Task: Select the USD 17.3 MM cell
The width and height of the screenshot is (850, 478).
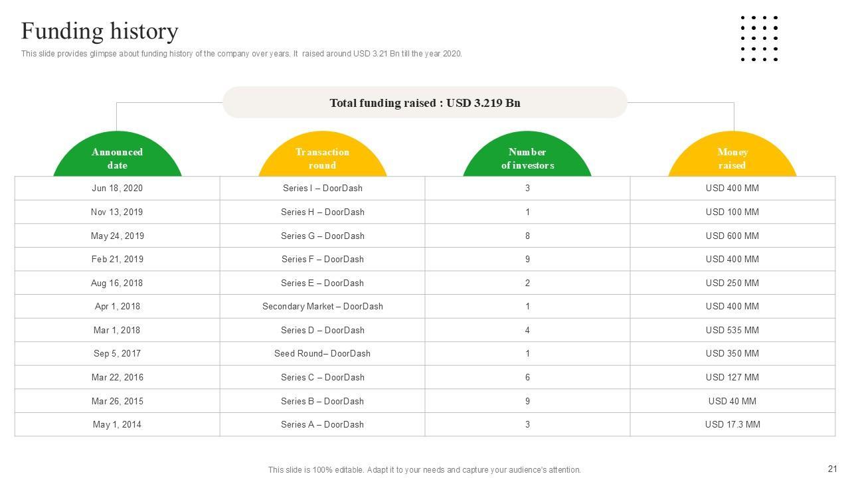Action: (732, 425)
